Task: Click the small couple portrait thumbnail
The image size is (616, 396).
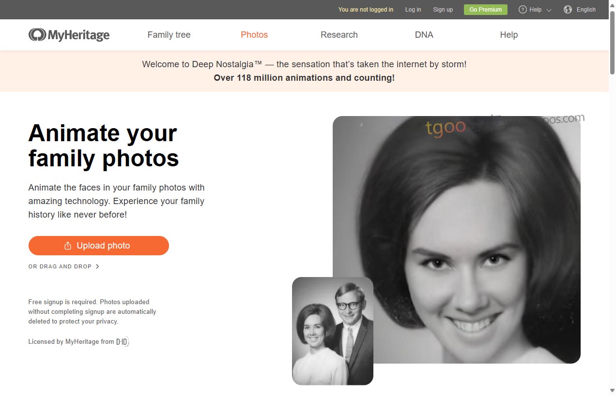Action: click(333, 331)
